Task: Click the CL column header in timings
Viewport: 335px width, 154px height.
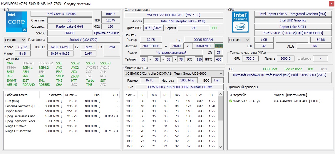Action: pyautogui.click(x=142, y=95)
